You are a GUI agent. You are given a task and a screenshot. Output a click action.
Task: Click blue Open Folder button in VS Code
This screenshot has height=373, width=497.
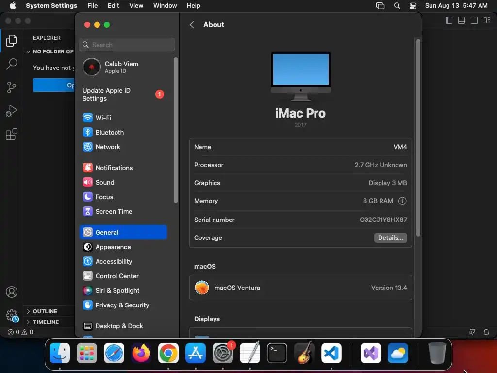(53, 85)
